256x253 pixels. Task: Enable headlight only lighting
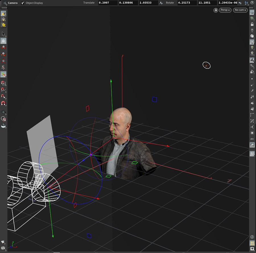click(252, 36)
